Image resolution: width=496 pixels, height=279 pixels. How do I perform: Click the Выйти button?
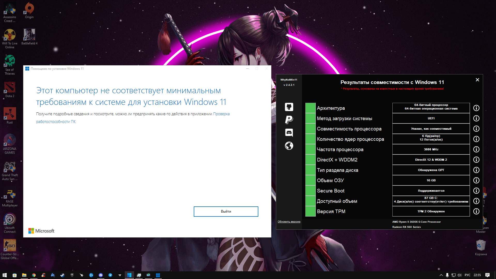coord(226,211)
